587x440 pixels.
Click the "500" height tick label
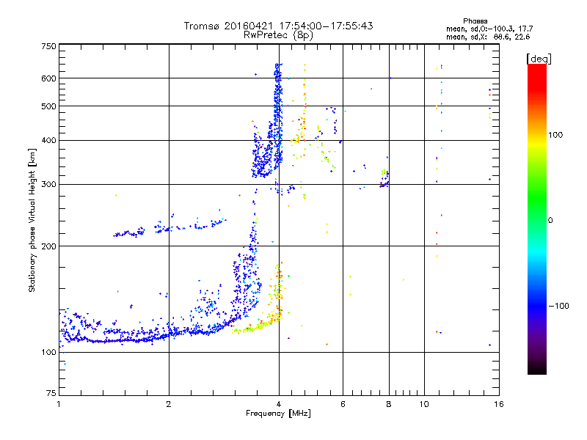pos(48,106)
